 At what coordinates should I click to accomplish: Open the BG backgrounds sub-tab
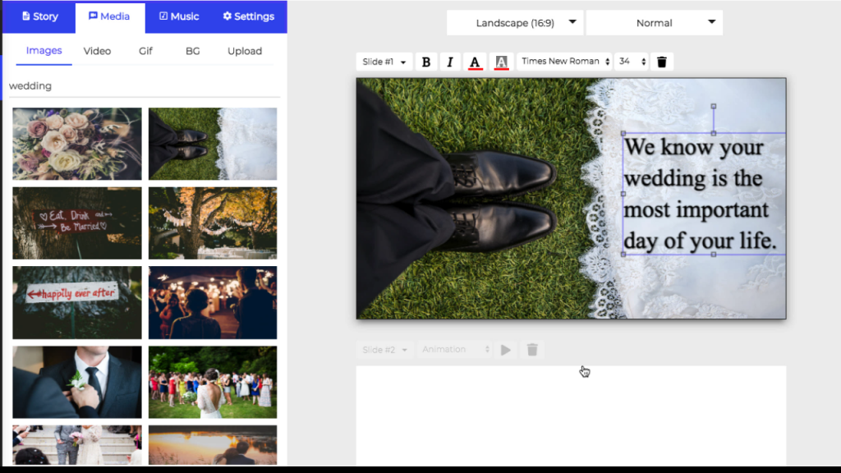tap(192, 51)
